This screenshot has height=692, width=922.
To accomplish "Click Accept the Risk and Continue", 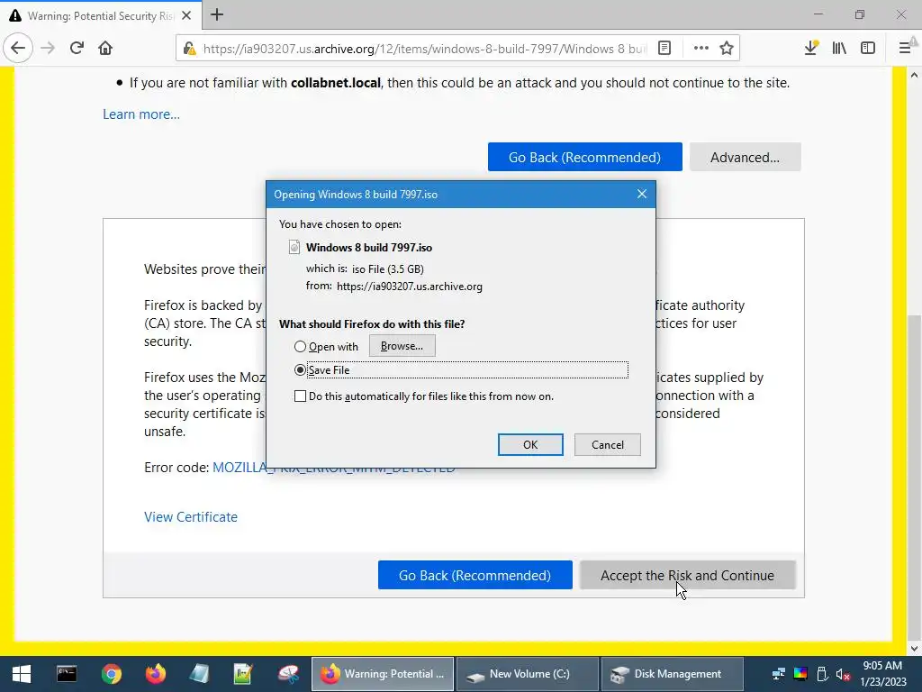I will 687,575.
